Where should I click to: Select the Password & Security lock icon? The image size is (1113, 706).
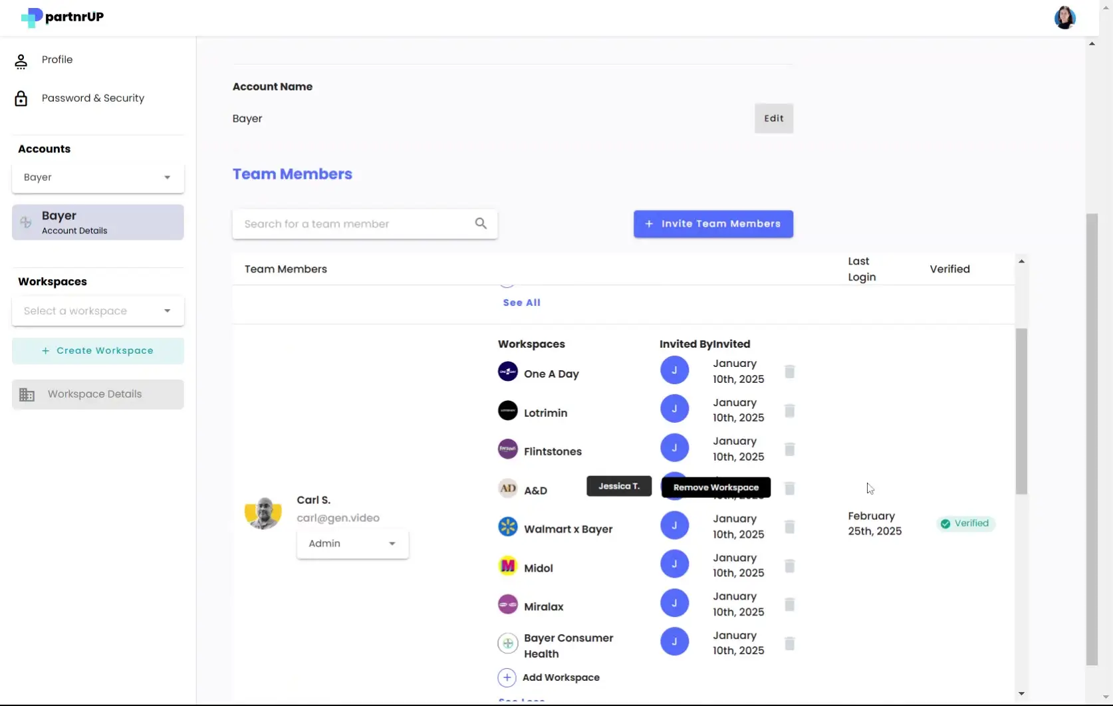tap(21, 98)
